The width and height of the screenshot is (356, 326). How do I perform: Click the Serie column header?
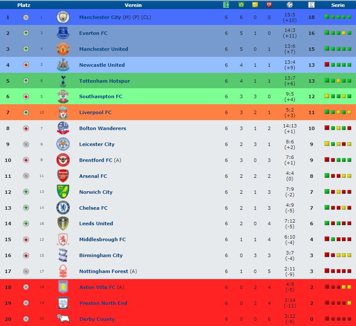click(x=338, y=5)
